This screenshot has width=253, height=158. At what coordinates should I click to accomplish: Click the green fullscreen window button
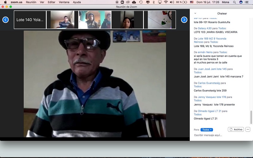click(x=11, y=7)
